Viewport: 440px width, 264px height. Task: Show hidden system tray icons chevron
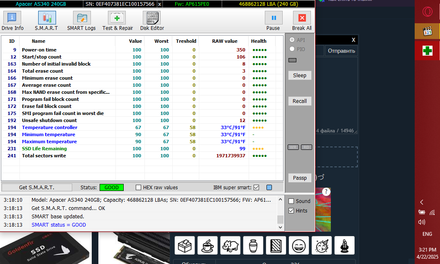point(422,202)
